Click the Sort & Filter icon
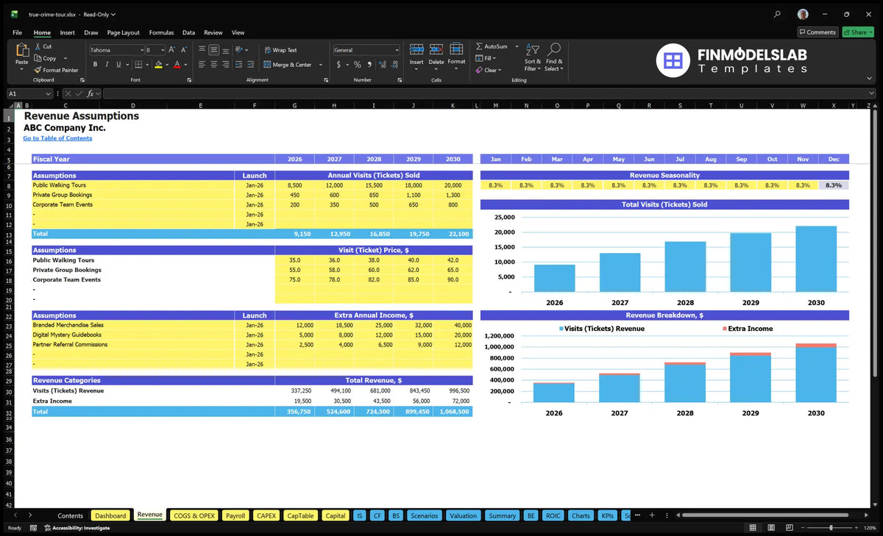 pos(533,49)
